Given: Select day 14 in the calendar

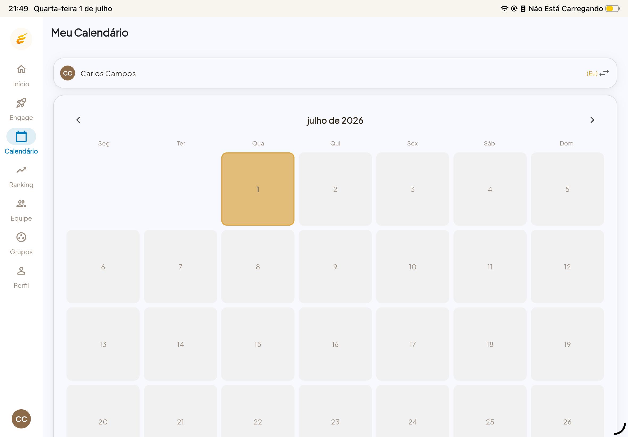Looking at the screenshot, I should coord(180,344).
